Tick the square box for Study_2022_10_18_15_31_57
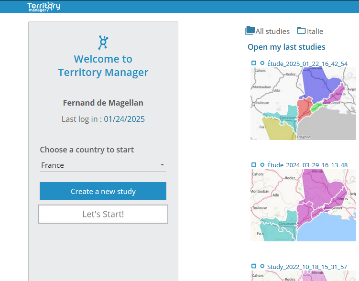 [x=254, y=266]
